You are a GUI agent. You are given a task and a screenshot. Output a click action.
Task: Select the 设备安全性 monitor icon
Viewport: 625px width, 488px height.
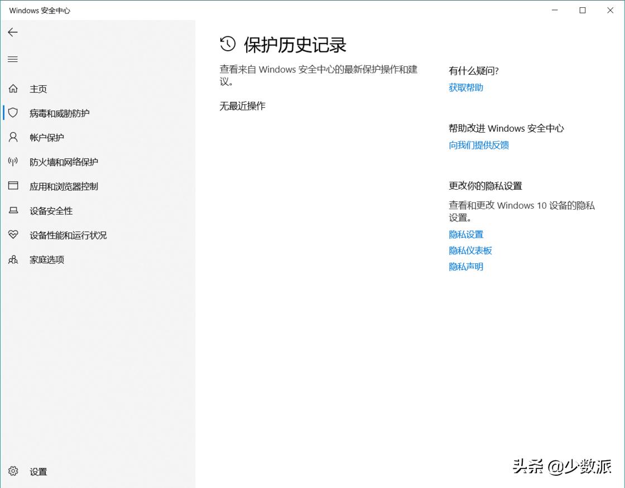(x=12, y=211)
